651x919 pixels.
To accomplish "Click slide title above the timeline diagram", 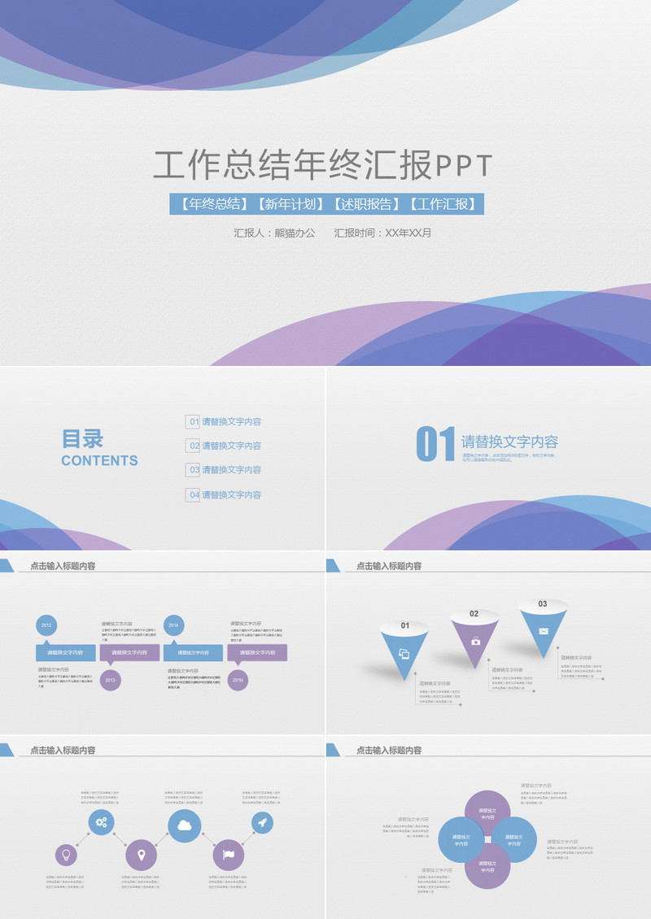I will (x=63, y=565).
